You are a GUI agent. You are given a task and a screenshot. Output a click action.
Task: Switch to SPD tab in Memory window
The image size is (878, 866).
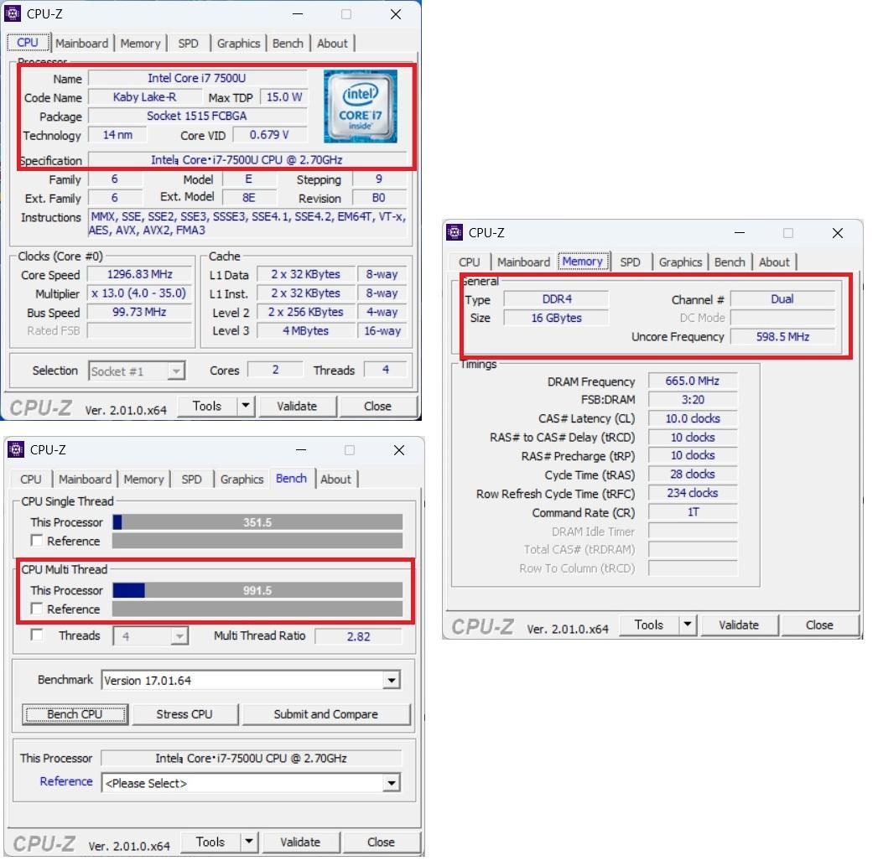click(630, 262)
